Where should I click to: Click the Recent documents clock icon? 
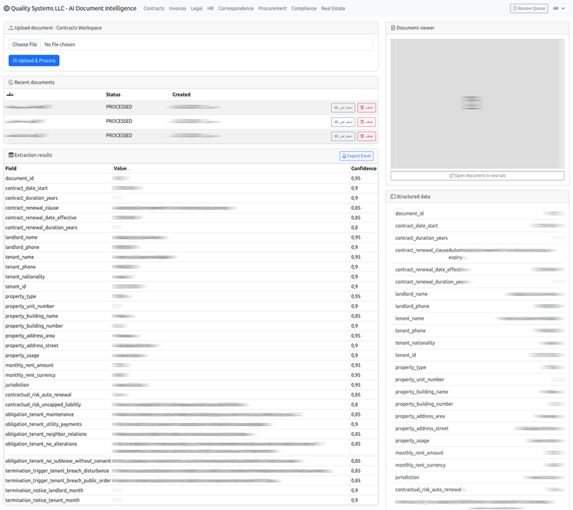tap(11, 83)
